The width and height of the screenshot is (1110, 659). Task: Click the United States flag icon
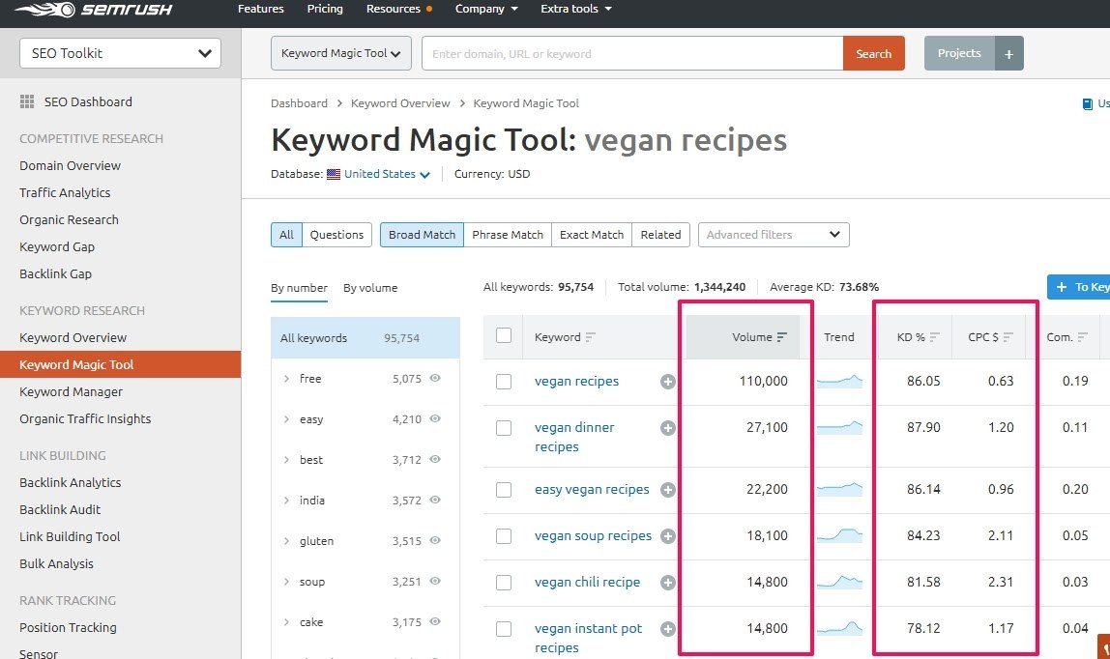click(334, 174)
